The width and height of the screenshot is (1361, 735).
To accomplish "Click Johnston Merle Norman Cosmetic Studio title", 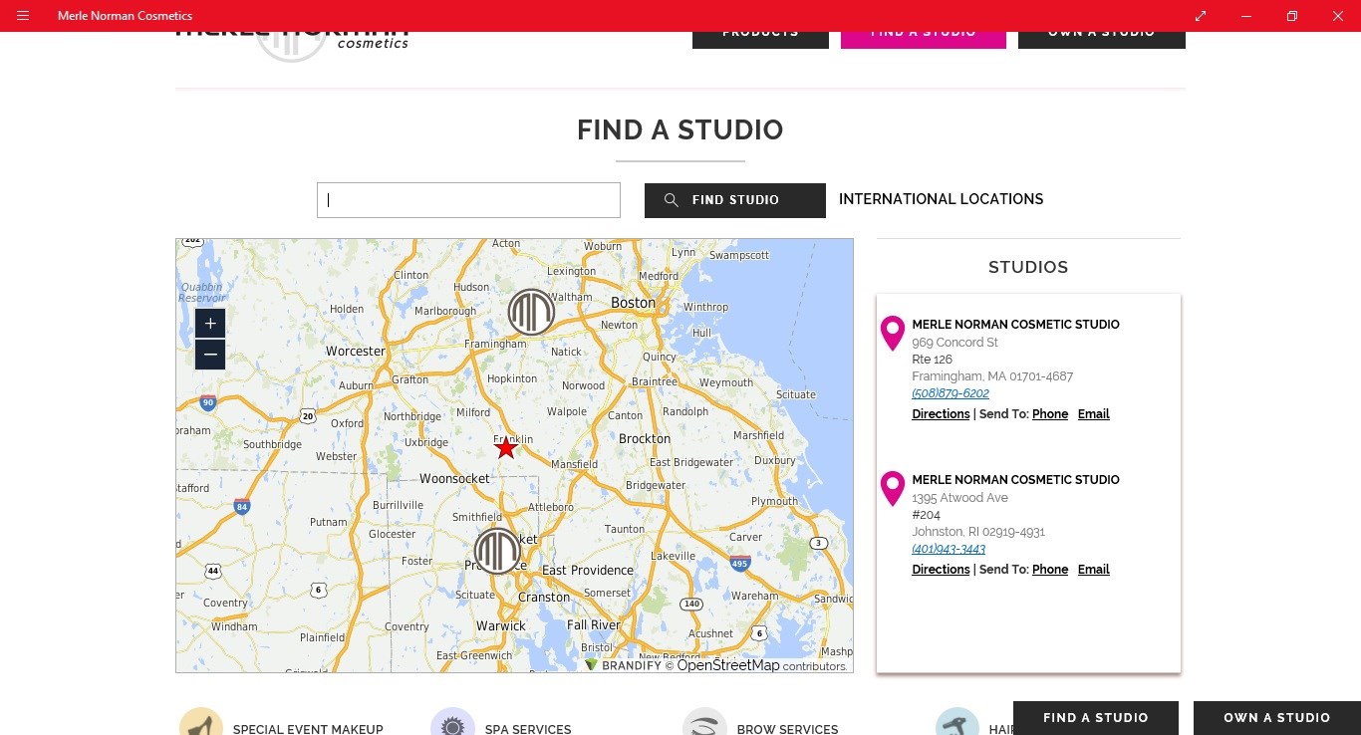I will coord(1015,480).
